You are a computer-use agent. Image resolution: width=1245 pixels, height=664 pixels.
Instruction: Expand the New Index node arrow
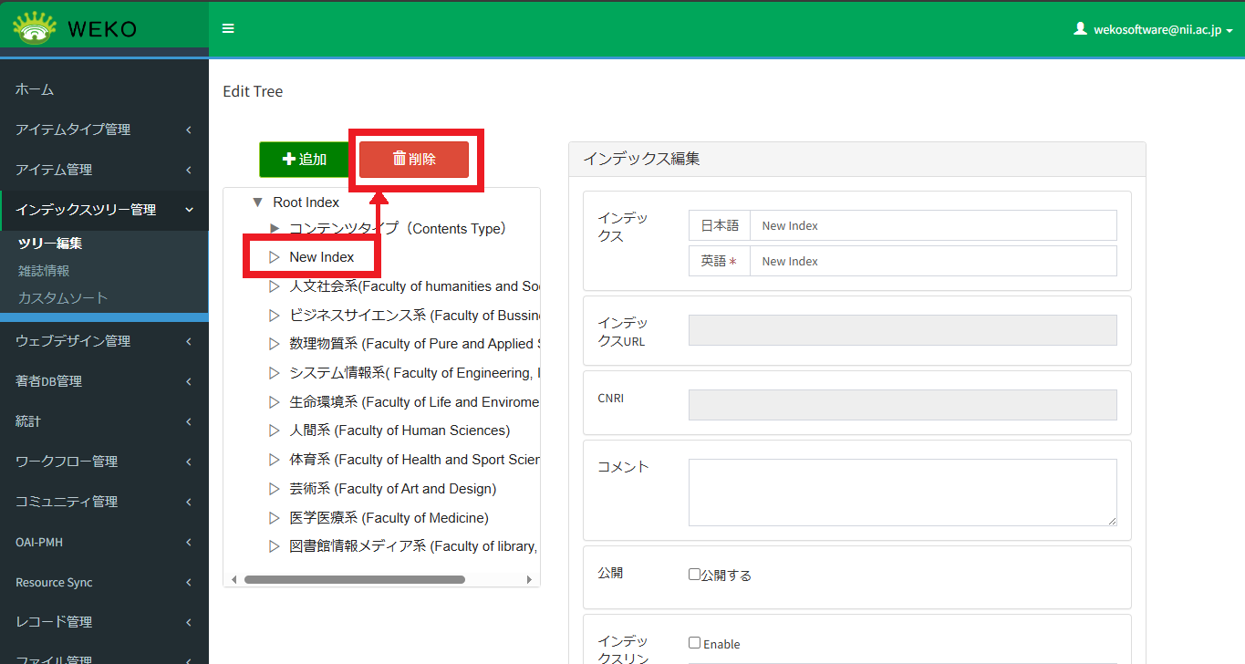pos(275,257)
